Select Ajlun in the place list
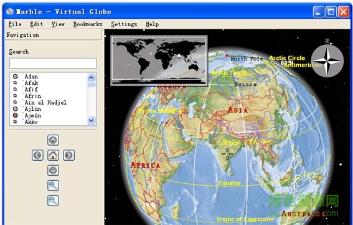The image size is (353, 225). click(33, 109)
